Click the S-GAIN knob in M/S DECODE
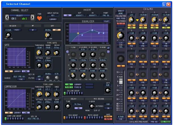Viewport: 173px width, 125px height. pos(92,106)
